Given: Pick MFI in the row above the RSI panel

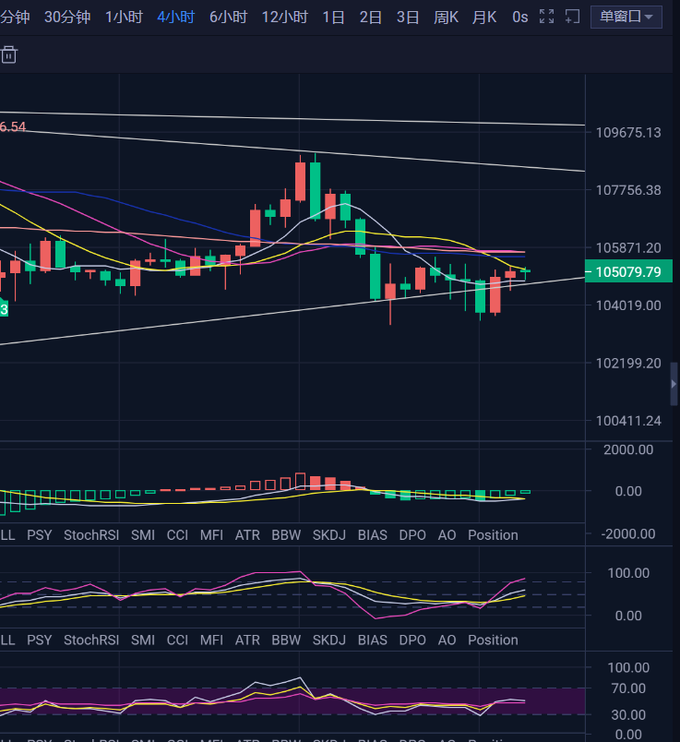Looking at the screenshot, I should 211,640.
